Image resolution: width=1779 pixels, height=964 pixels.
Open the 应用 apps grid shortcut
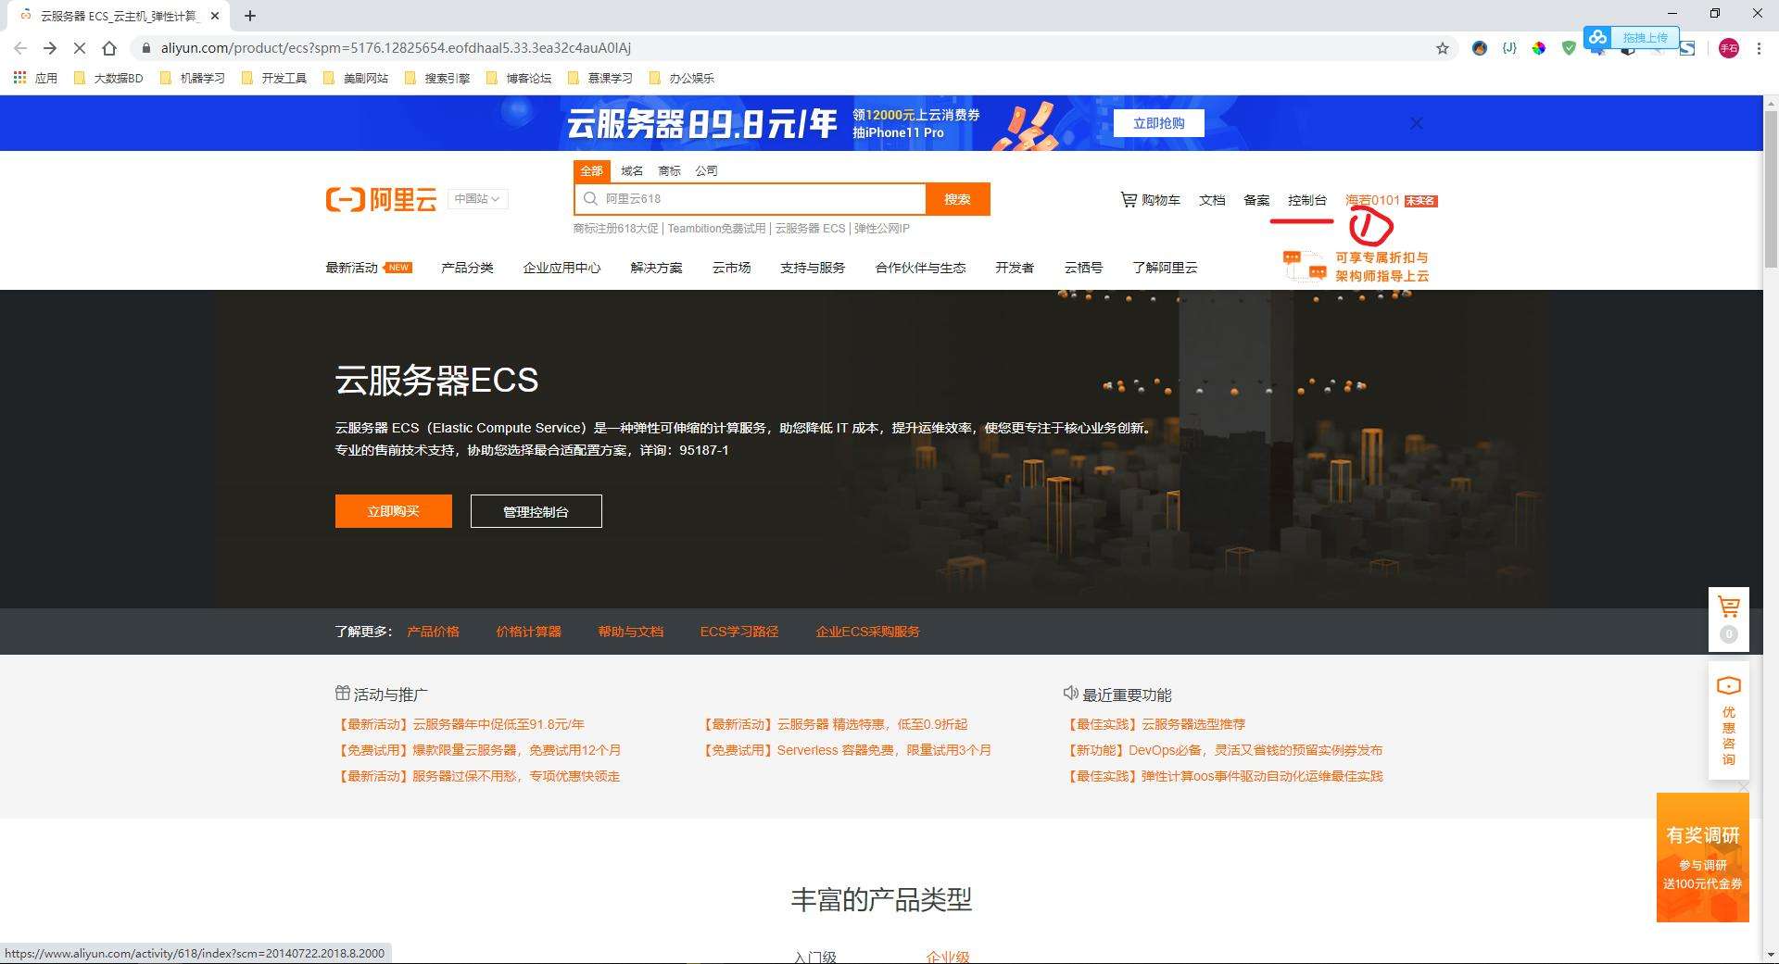click(x=35, y=78)
